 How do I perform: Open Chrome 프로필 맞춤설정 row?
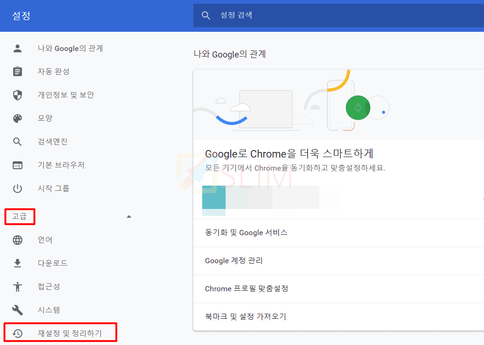[338, 289]
